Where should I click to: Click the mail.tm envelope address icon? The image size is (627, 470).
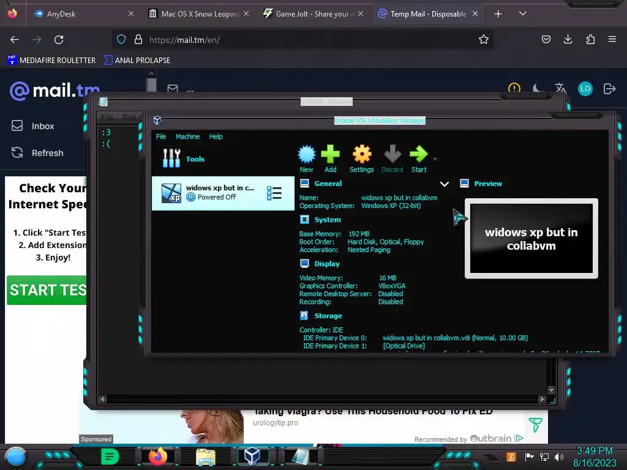[172, 88]
